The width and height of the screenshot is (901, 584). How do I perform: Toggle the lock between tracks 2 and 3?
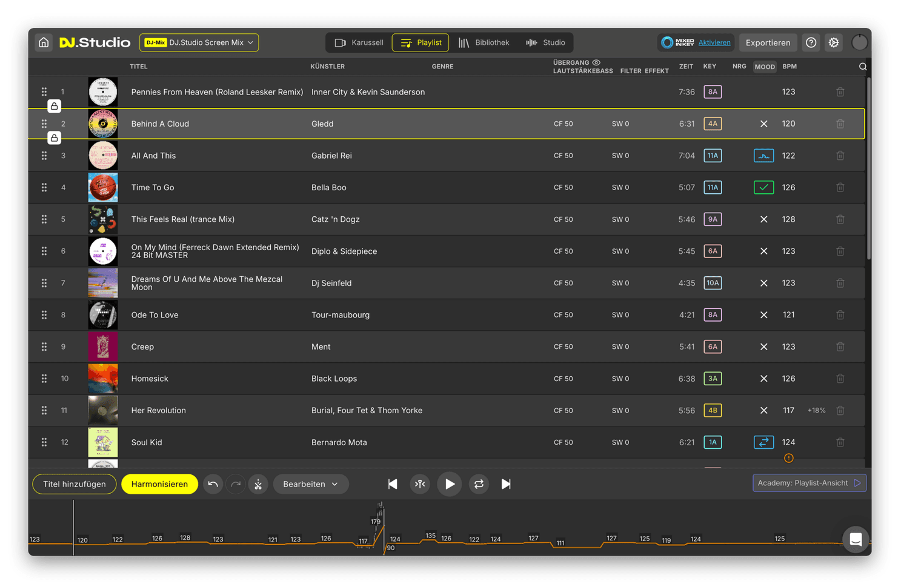[x=54, y=138]
